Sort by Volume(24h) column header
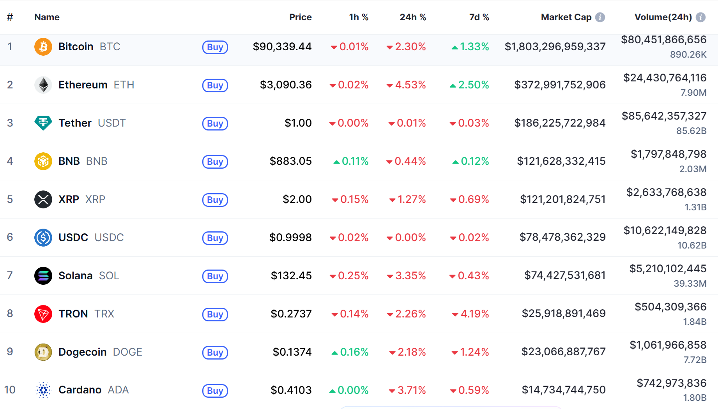Screen dimensions: 718x409 point(663,17)
